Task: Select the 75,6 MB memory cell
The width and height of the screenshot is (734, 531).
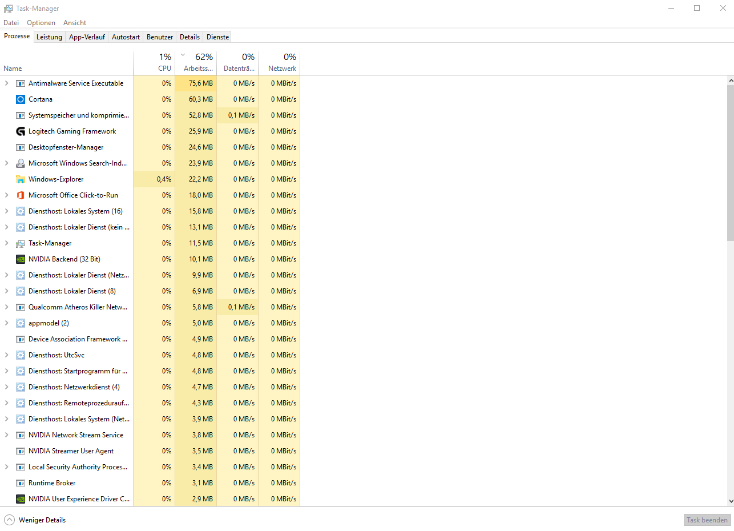Action: [196, 83]
